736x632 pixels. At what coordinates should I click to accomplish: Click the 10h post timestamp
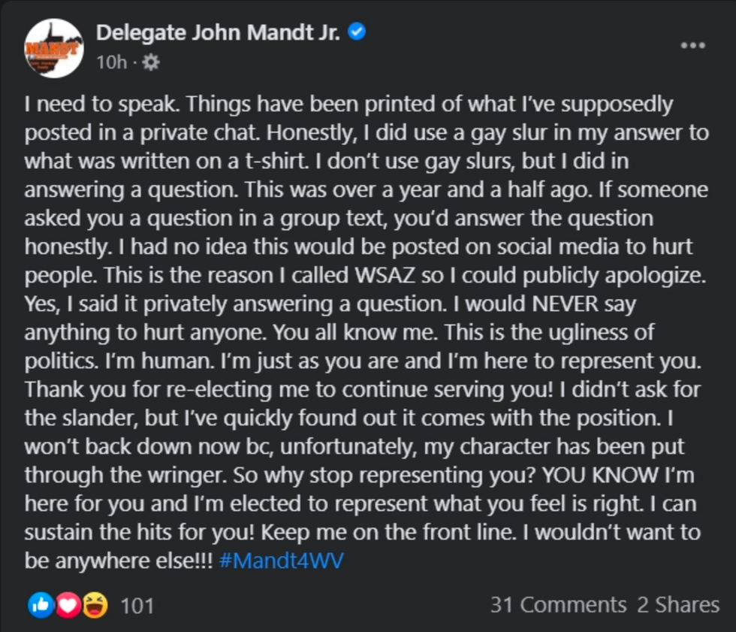111,62
